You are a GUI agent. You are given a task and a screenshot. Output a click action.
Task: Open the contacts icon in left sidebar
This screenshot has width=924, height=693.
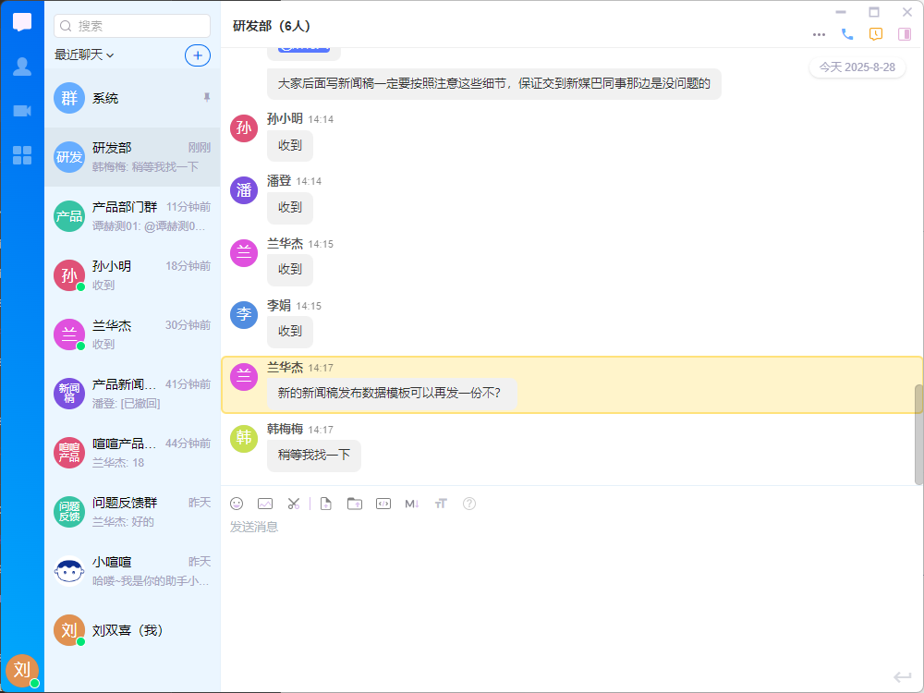point(22,67)
